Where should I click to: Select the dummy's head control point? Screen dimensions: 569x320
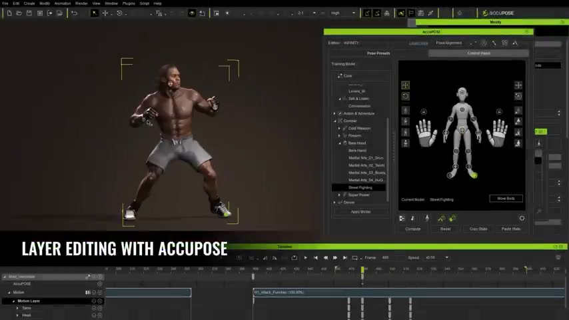pyautogui.click(x=462, y=92)
